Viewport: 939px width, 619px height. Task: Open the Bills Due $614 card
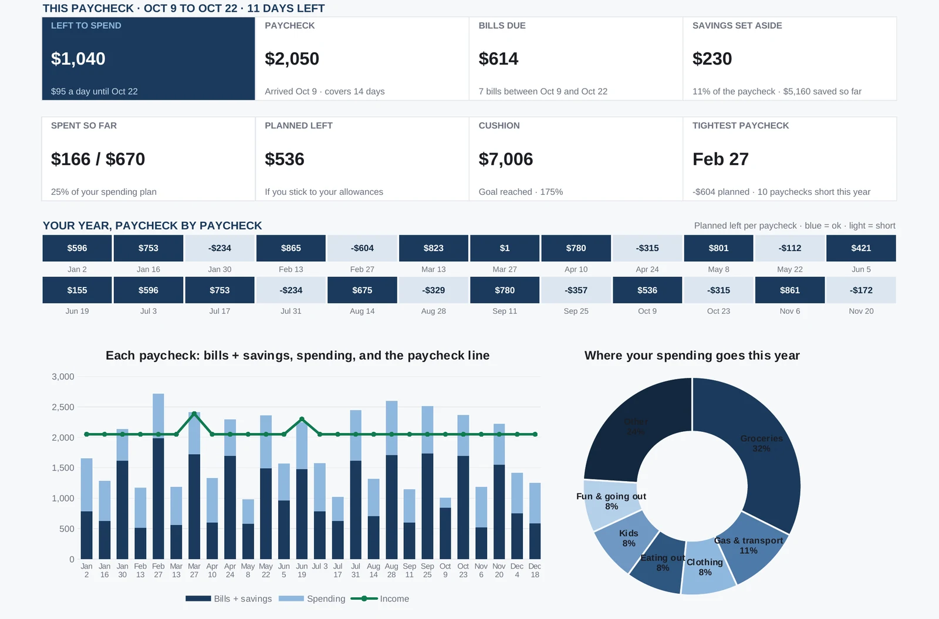coord(576,59)
